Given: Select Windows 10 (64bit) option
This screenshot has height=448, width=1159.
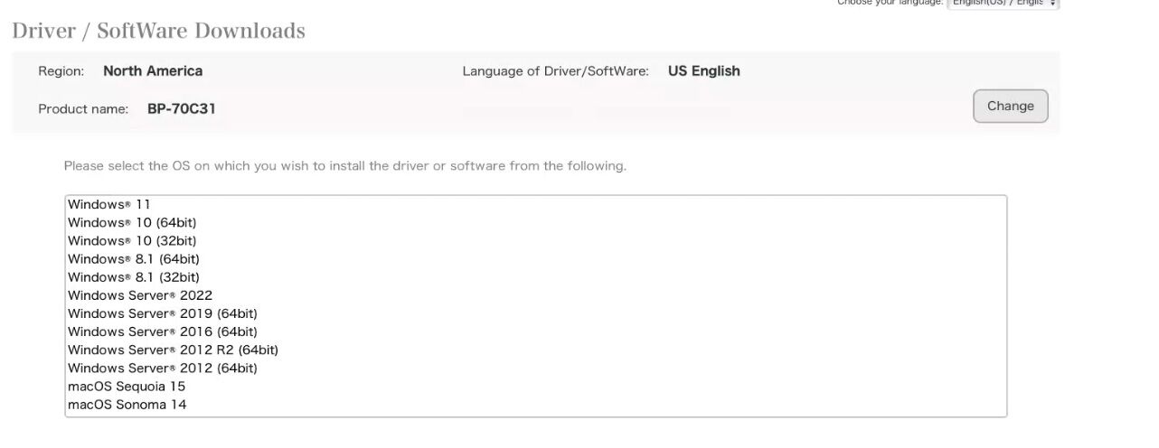Looking at the screenshot, I should [x=536, y=223].
